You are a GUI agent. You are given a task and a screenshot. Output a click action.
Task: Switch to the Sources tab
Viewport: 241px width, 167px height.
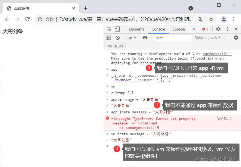coord(179,29)
